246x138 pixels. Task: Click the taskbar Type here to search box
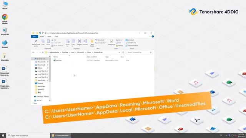click(28, 135)
